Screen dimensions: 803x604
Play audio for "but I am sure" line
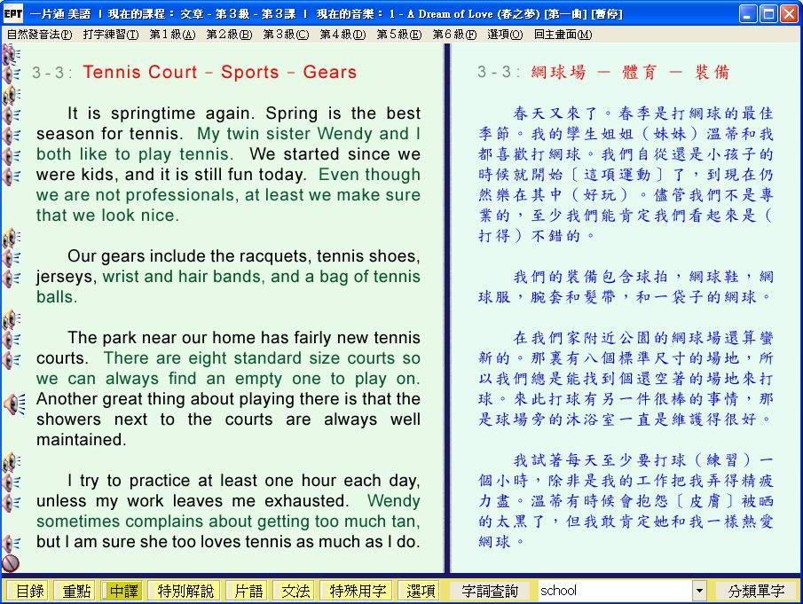click(11, 542)
